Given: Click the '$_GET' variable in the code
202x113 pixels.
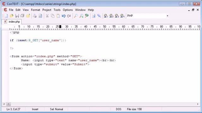Looking at the screenshot, I should click(x=33, y=40).
